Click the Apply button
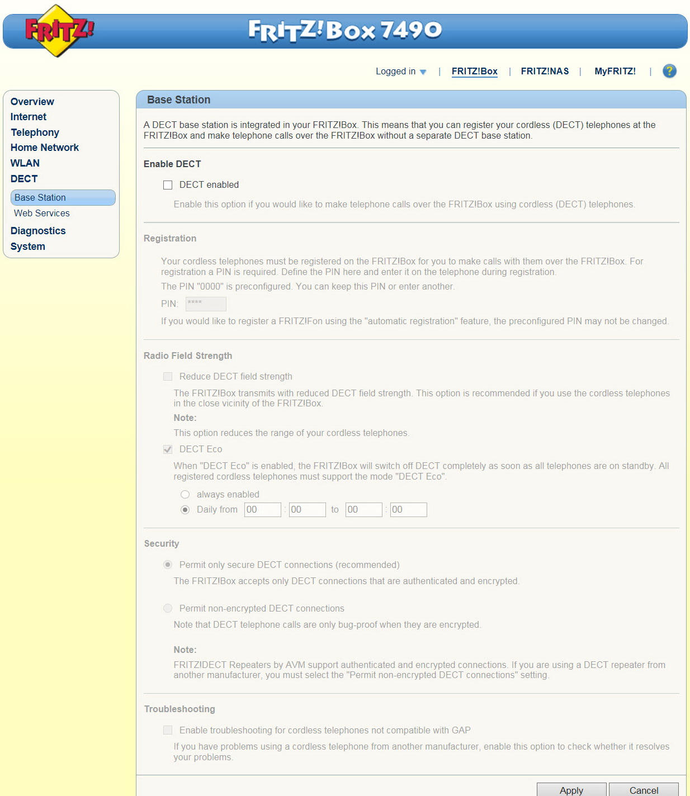690x796 pixels. tap(571, 790)
